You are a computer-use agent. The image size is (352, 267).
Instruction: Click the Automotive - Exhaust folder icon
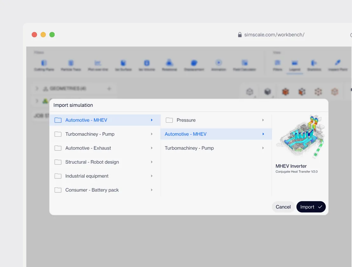click(58, 148)
